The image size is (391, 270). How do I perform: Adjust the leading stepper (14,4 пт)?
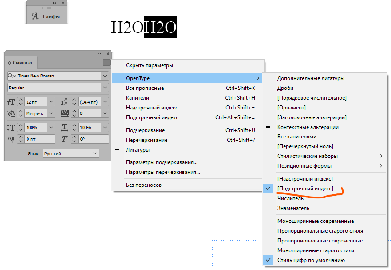click(74, 102)
